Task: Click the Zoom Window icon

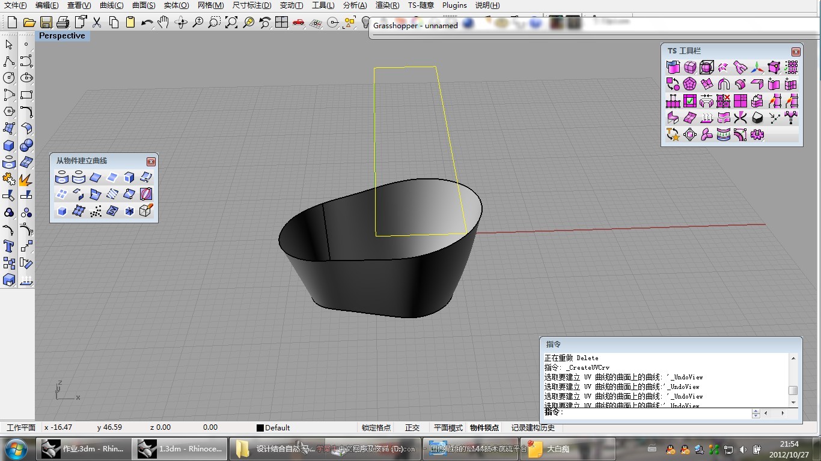Action: click(214, 23)
